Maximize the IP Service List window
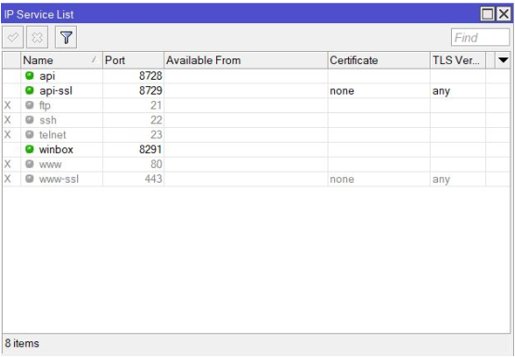The height and width of the screenshot is (357, 515). [x=487, y=14]
